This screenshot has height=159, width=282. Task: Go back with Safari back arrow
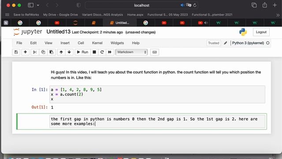click(48, 5)
